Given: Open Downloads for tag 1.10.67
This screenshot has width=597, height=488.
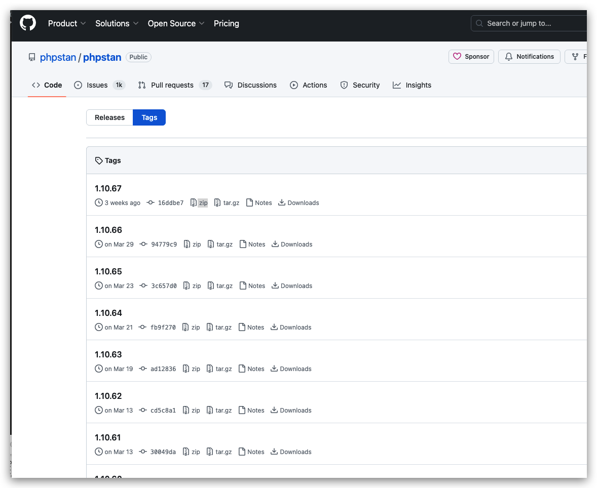Looking at the screenshot, I should coord(299,202).
